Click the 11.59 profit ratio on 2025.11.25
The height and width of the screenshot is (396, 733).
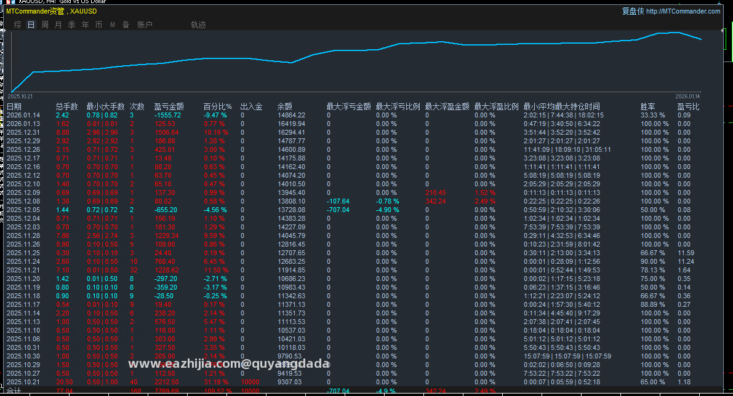click(x=686, y=253)
